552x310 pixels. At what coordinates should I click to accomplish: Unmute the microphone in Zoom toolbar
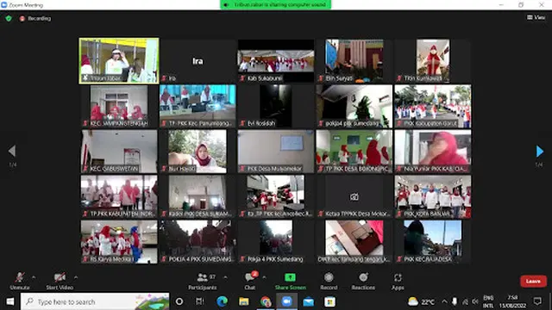pos(20,282)
